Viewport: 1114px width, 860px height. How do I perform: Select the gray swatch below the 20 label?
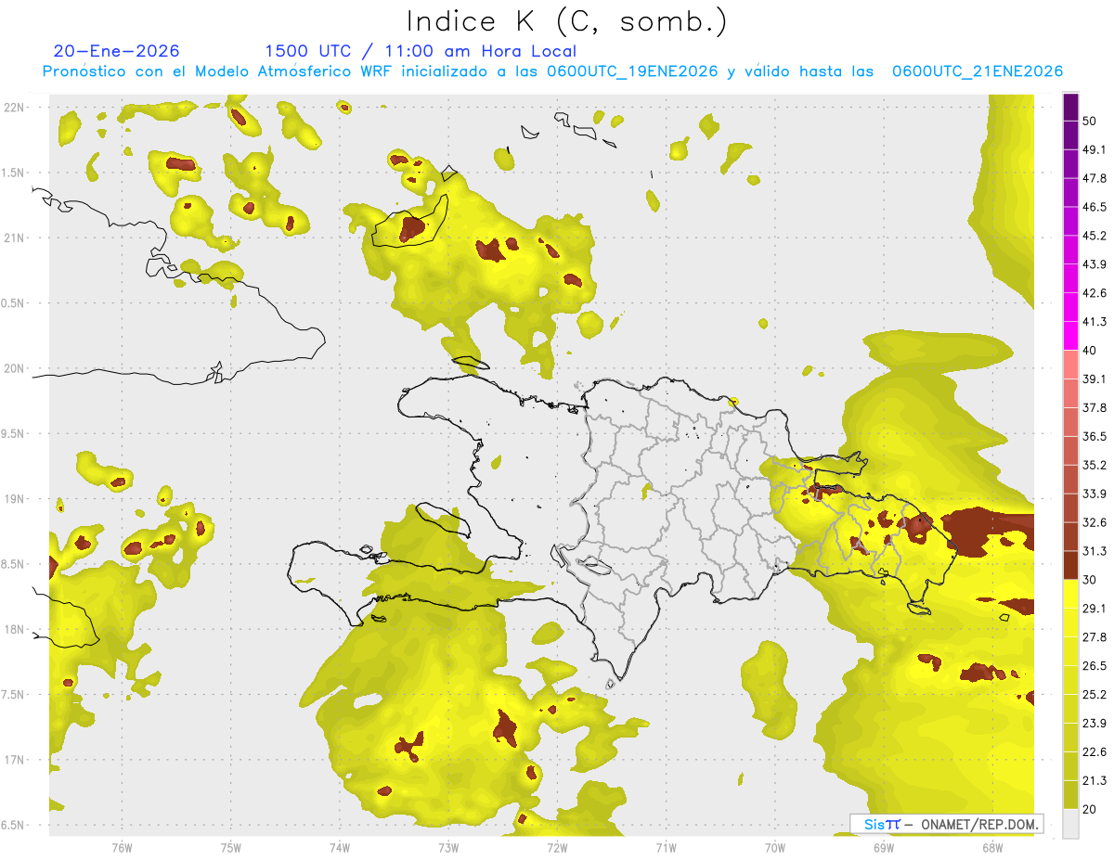point(1070,823)
